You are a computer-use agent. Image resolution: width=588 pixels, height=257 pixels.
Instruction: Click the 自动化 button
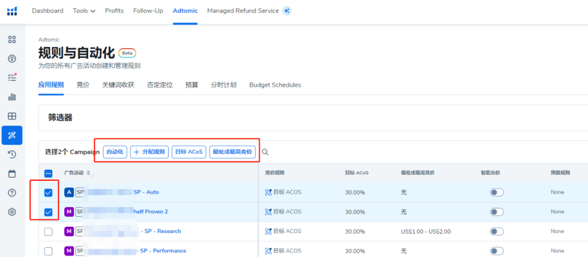[115, 152]
